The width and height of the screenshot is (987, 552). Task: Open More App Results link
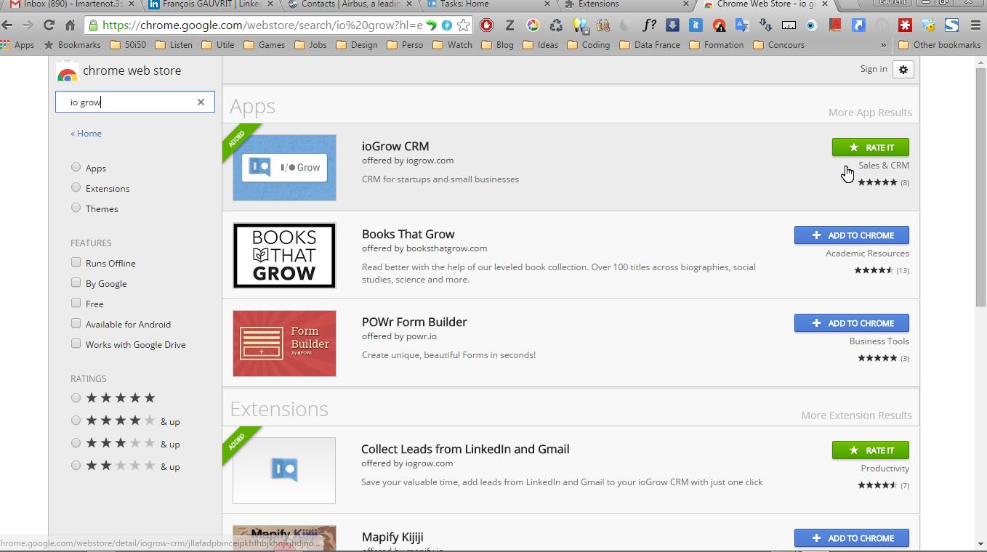point(870,113)
